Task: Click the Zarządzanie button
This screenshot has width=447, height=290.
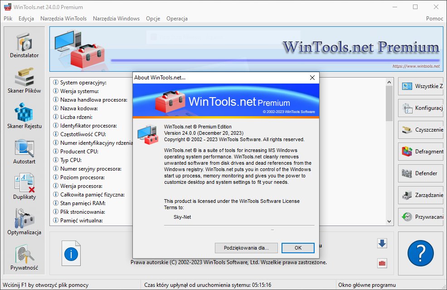Action: pyautogui.click(x=421, y=195)
